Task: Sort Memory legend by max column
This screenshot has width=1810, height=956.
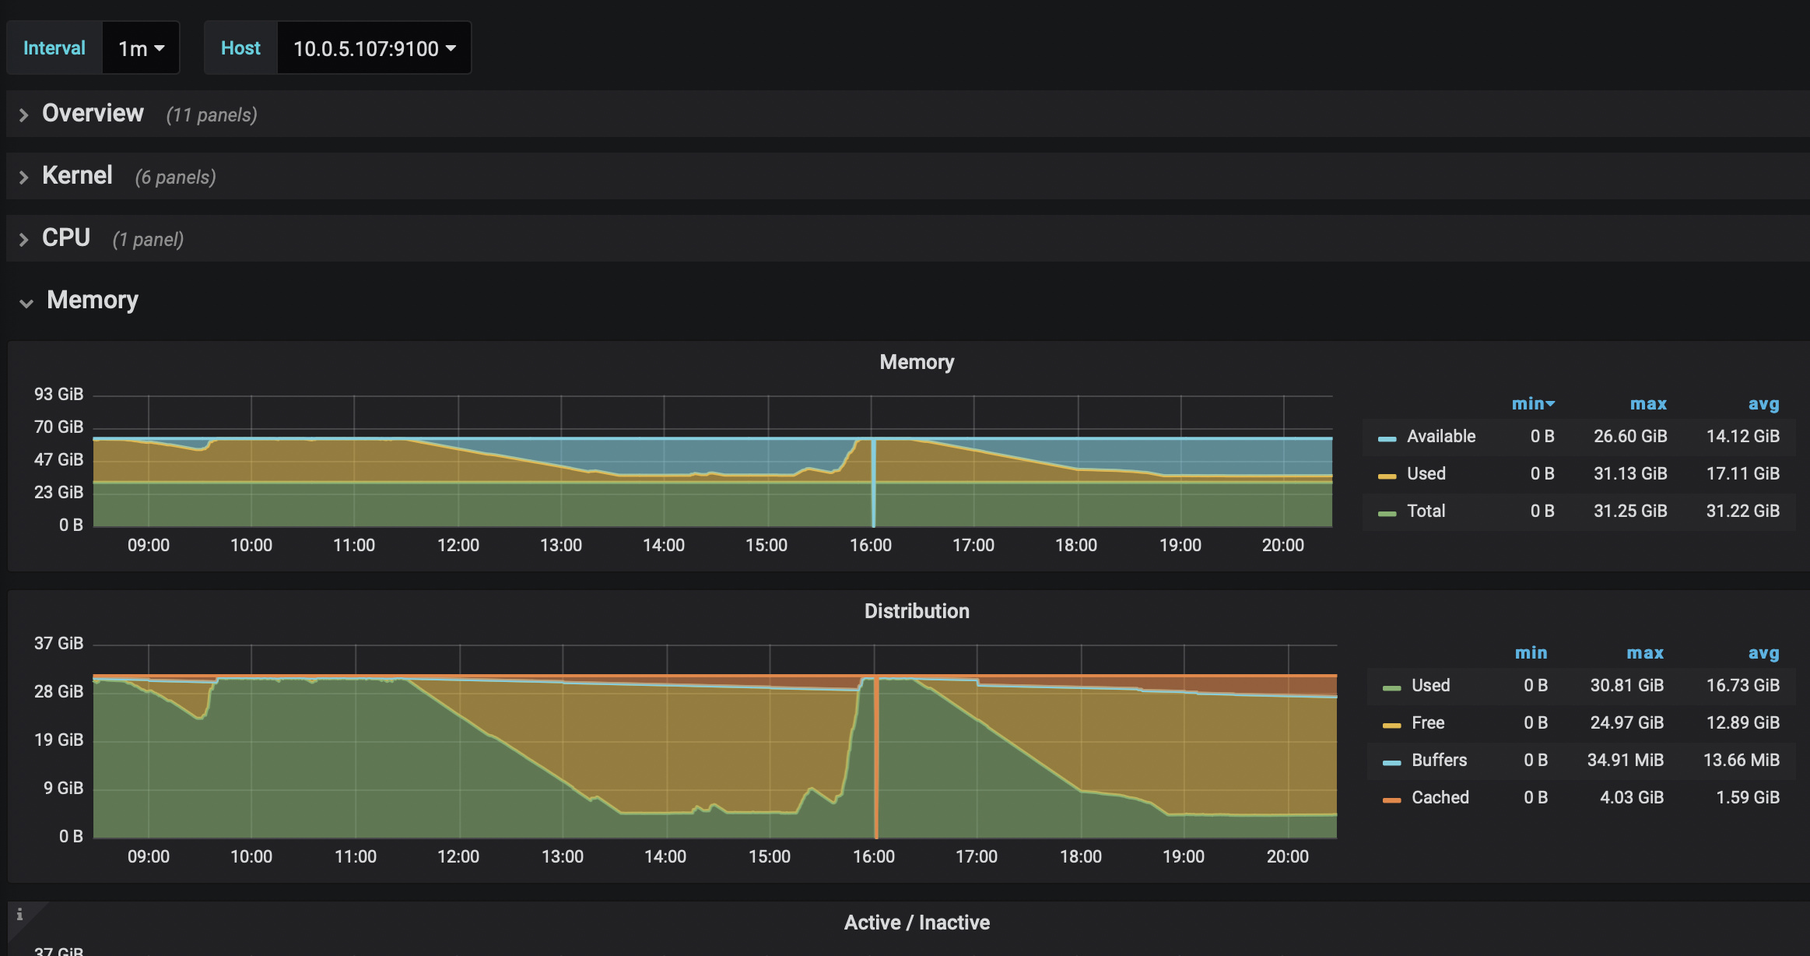Action: (x=1648, y=404)
